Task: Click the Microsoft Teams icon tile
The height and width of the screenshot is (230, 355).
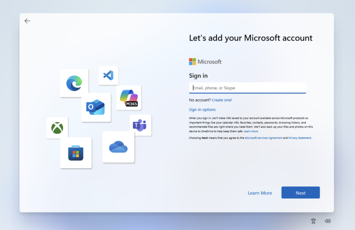Action: coord(141,125)
